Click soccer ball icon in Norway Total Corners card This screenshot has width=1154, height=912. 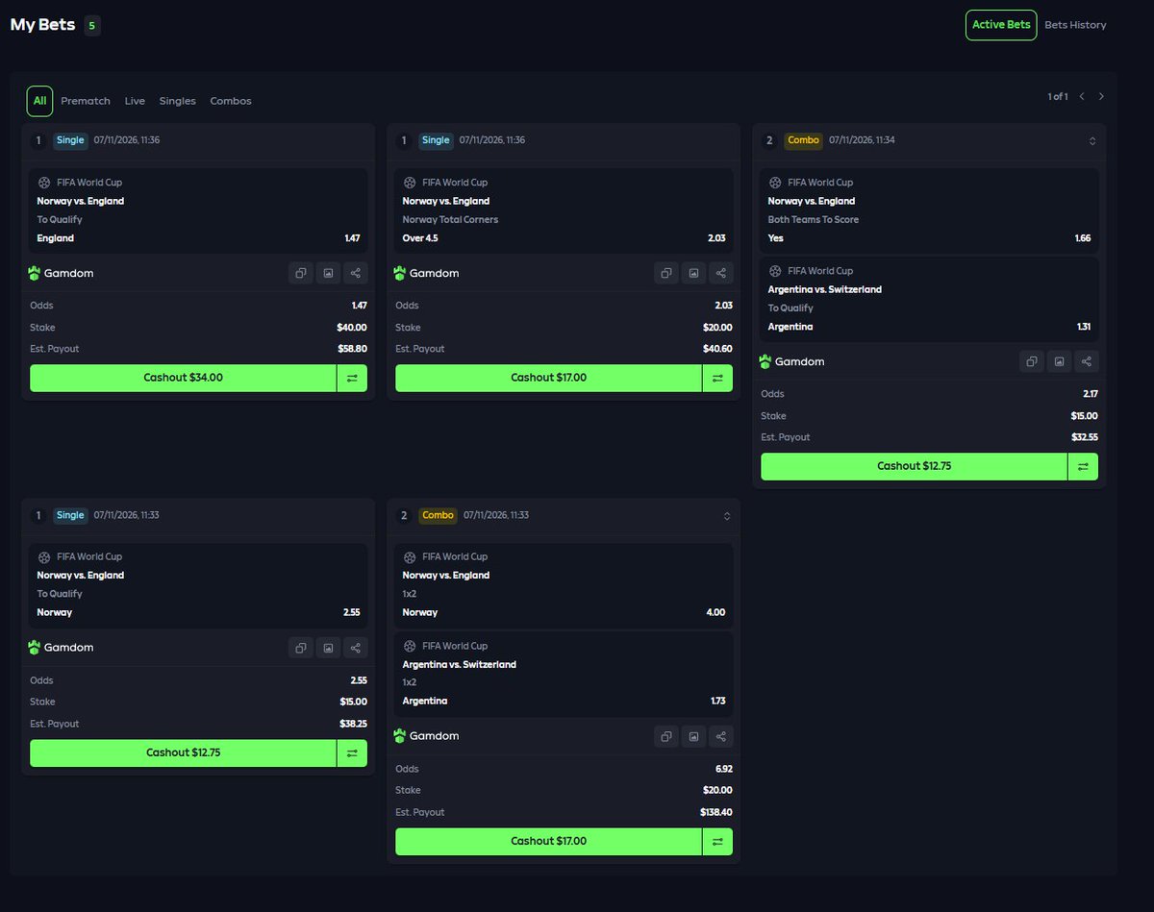pyautogui.click(x=410, y=182)
